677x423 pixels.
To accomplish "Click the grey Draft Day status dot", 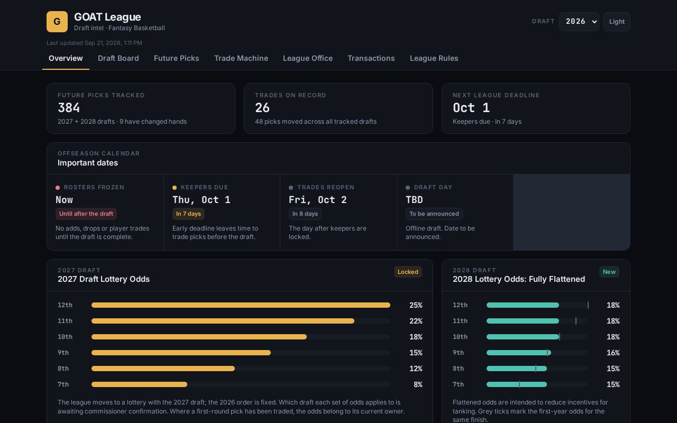I will [x=408, y=188].
